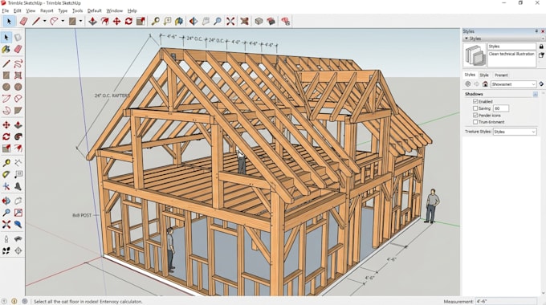Enable the Trum Enbment checkbox
The width and height of the screenshot is (546, 305).
tap(475, 122)
